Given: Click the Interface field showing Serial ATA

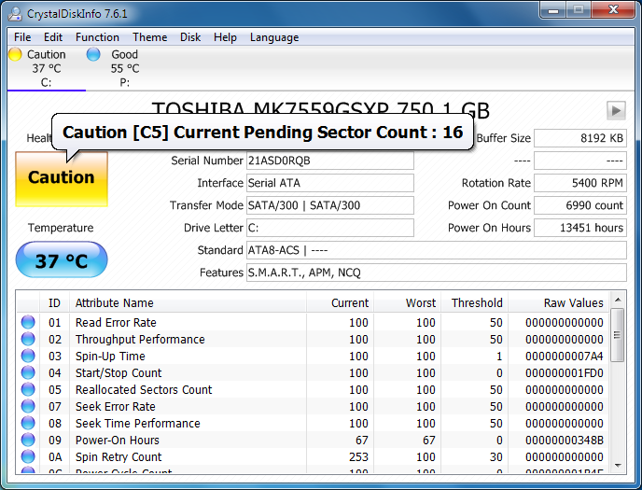Looking at the screenshot, I should tap(330, 183).
